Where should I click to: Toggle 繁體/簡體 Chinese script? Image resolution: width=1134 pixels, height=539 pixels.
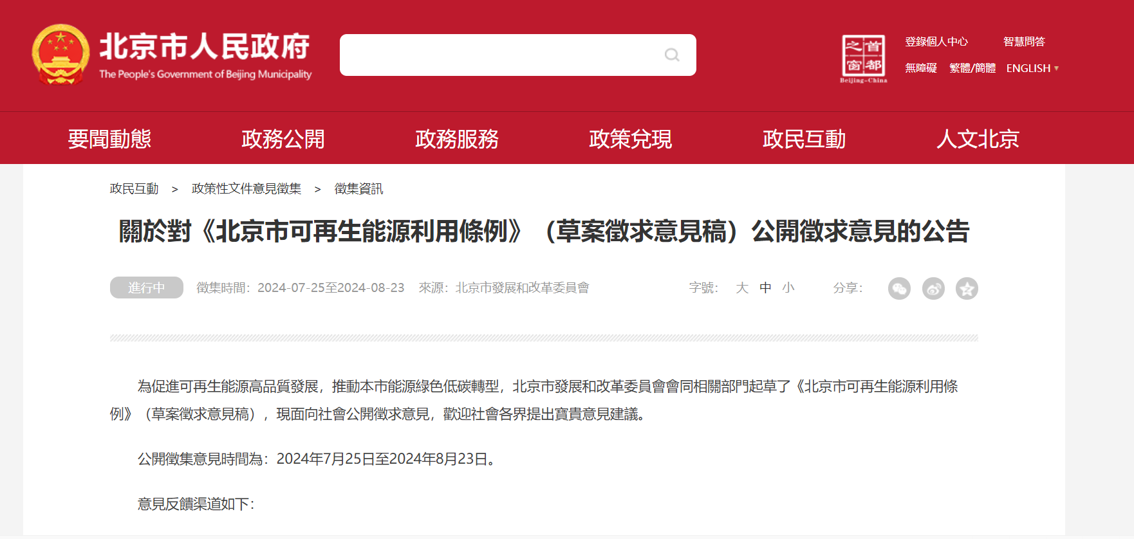[972, 68]
